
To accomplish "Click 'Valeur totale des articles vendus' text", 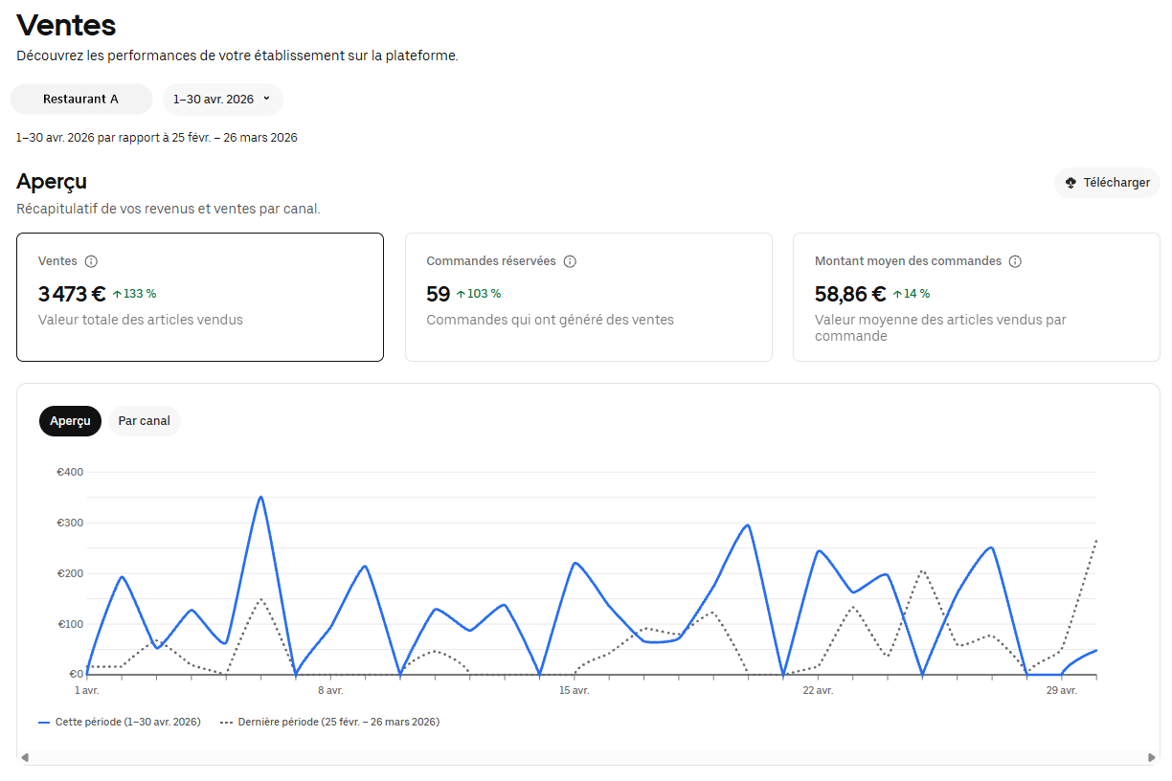I will click(141, 320).
